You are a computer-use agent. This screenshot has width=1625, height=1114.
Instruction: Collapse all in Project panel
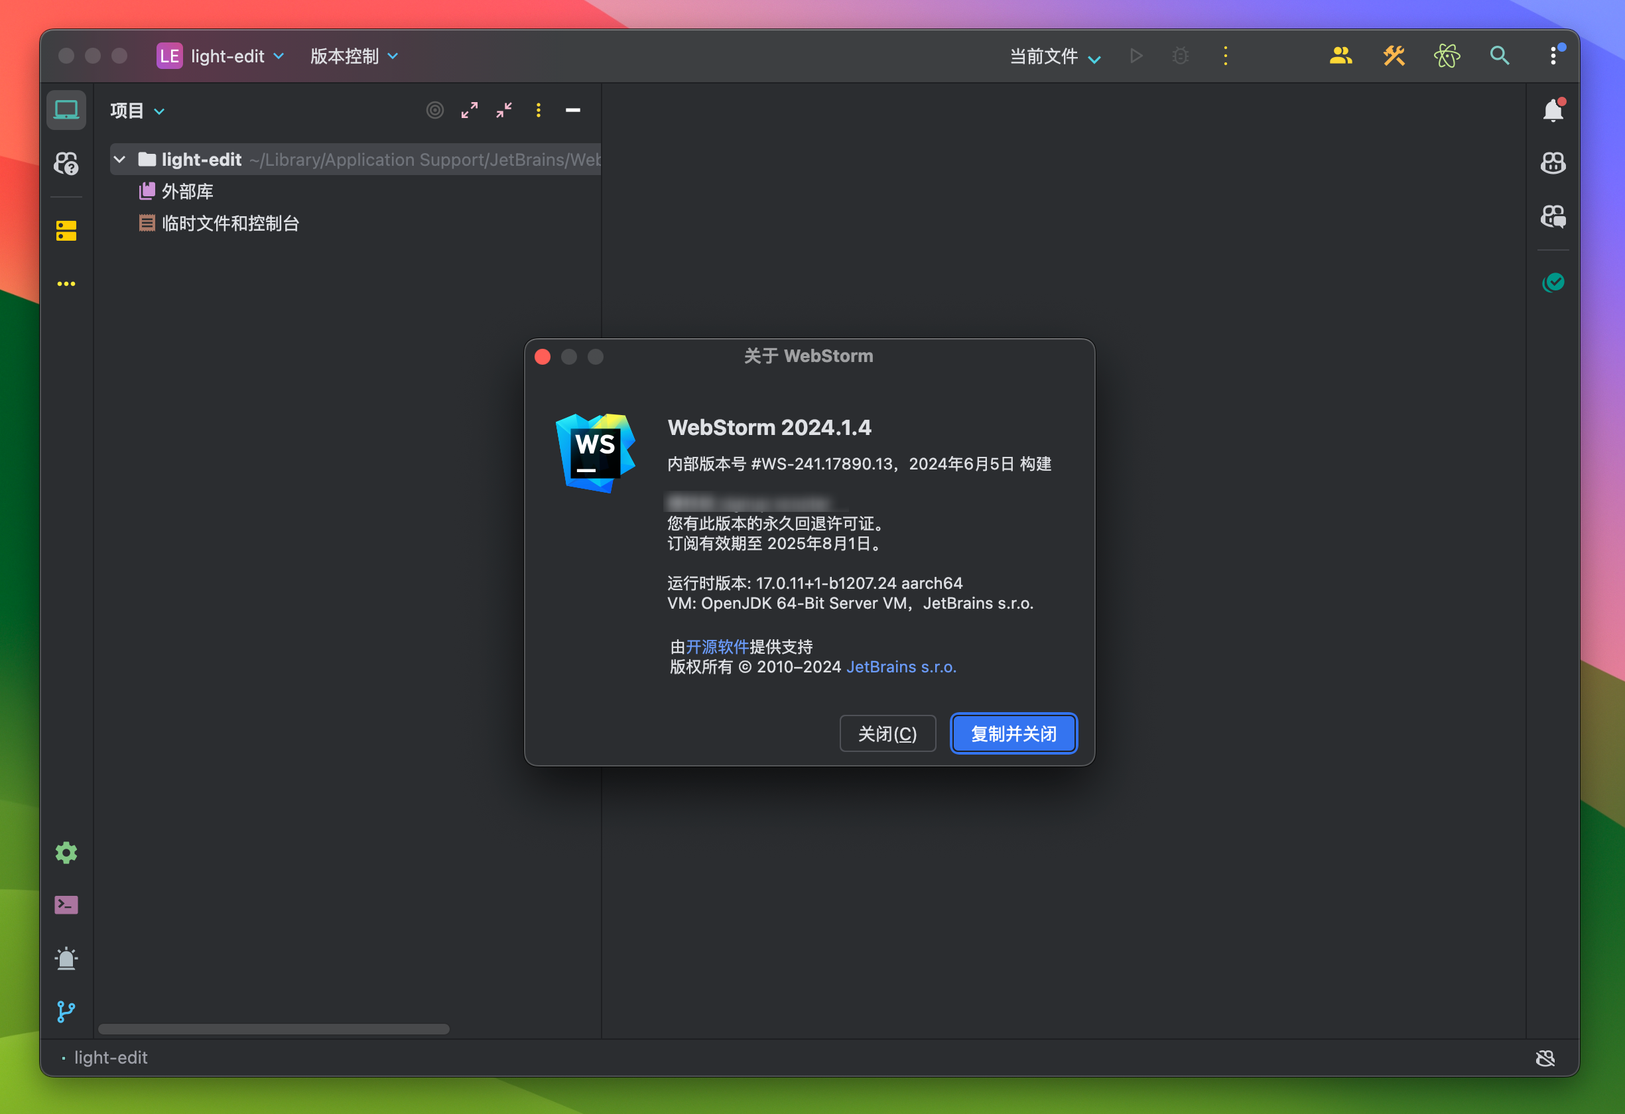point(504,111)
